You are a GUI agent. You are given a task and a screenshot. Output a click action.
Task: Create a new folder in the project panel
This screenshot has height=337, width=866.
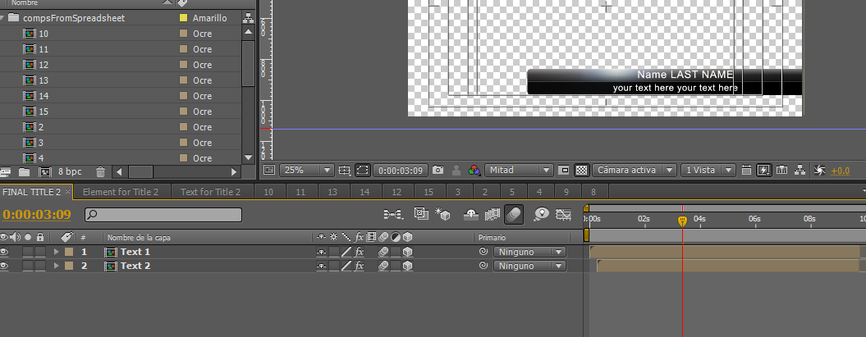24,172
